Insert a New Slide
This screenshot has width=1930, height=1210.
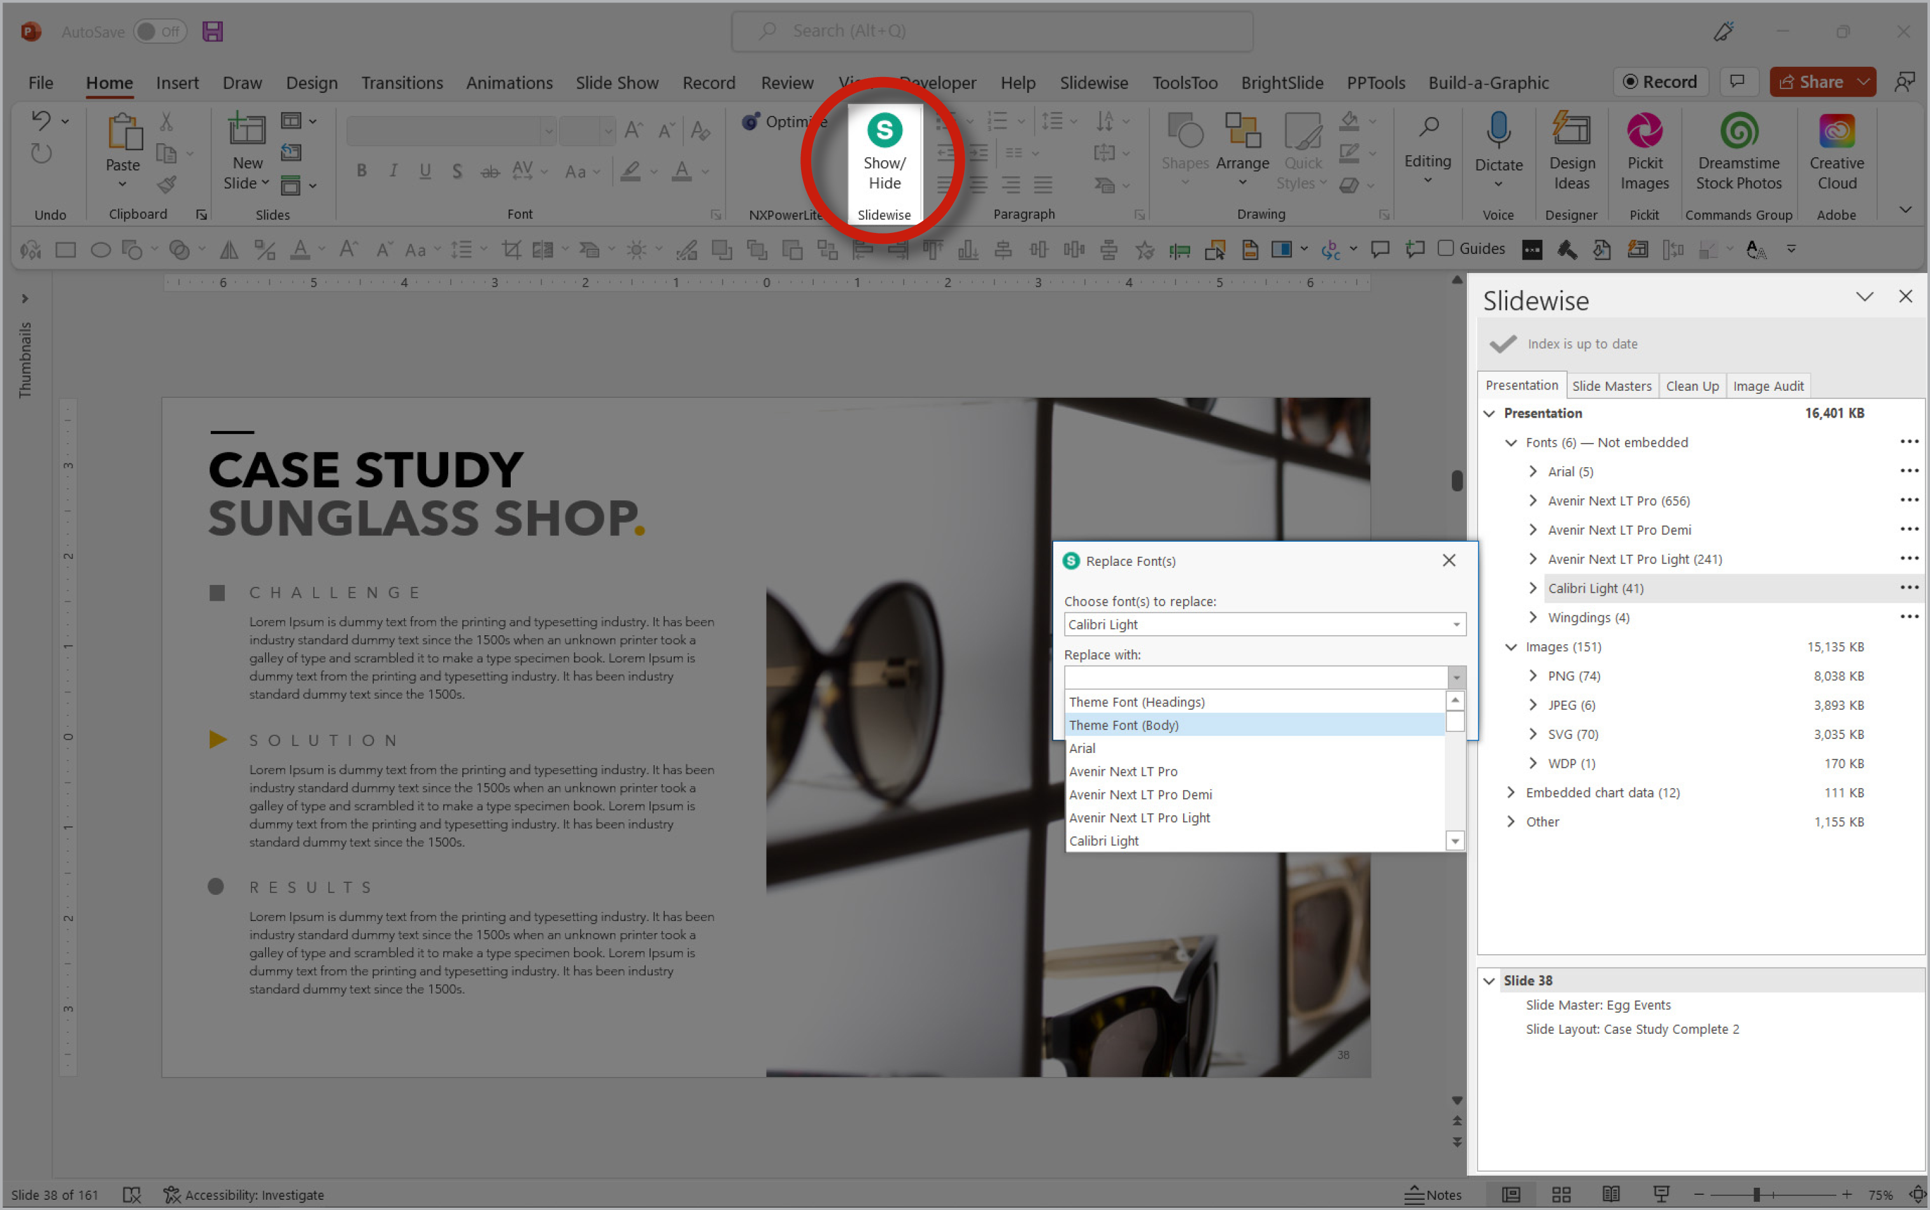coord(246,152)
